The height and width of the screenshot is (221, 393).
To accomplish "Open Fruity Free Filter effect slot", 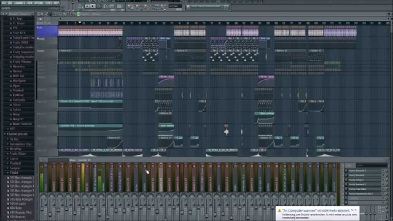I will point(364,189).
